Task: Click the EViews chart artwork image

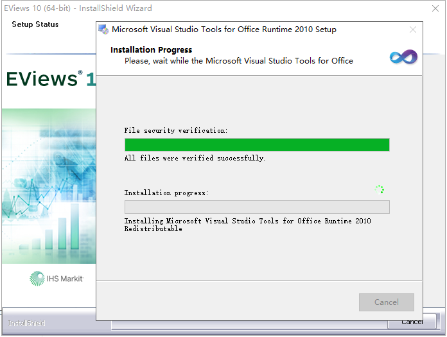Action: (x=49, y=186)
